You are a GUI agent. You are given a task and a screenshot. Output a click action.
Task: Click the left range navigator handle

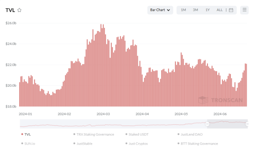click(208, 124)
